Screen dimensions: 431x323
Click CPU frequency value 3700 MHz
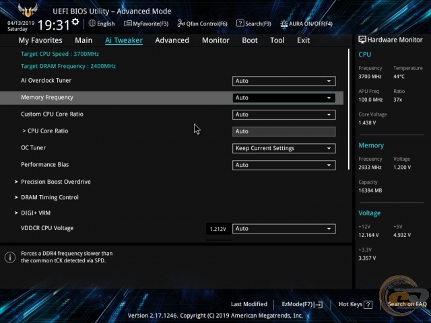(370, 77)
